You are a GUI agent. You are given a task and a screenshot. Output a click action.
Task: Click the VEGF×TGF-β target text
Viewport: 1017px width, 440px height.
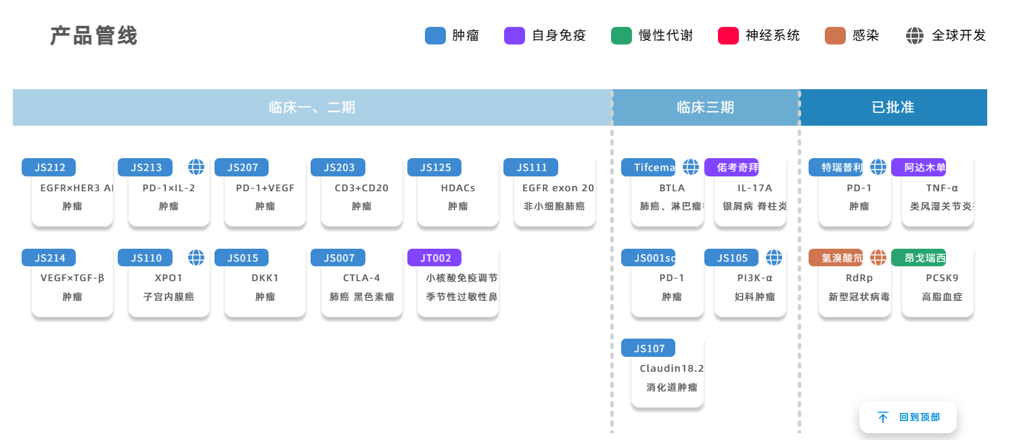[72, 278]
